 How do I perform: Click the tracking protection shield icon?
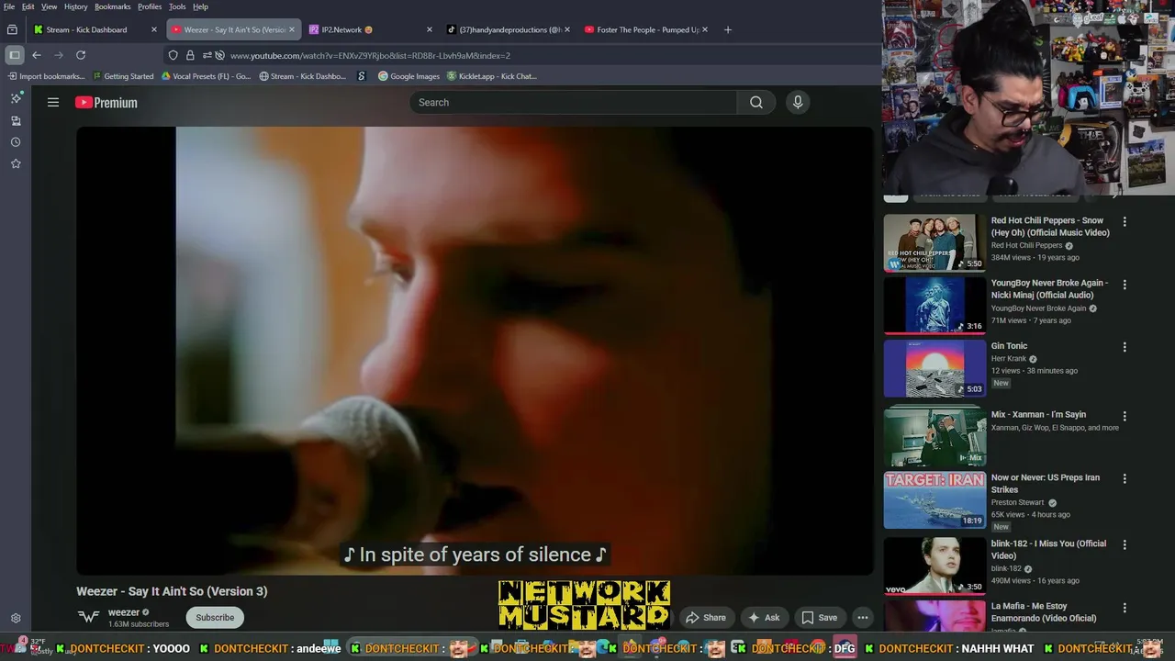(x=173, y=55)
